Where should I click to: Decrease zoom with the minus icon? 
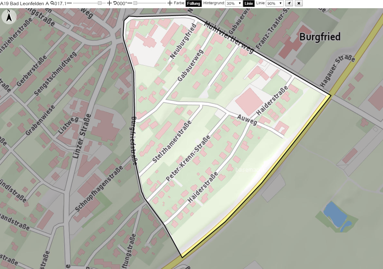[69, 3]
